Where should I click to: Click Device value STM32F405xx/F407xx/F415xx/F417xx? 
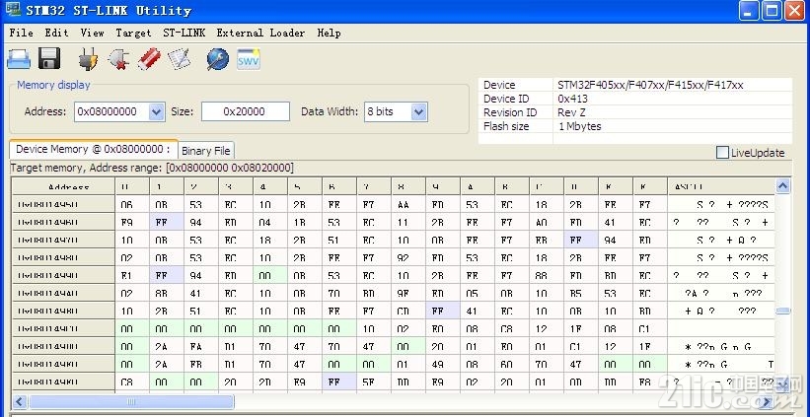point(650,85)
